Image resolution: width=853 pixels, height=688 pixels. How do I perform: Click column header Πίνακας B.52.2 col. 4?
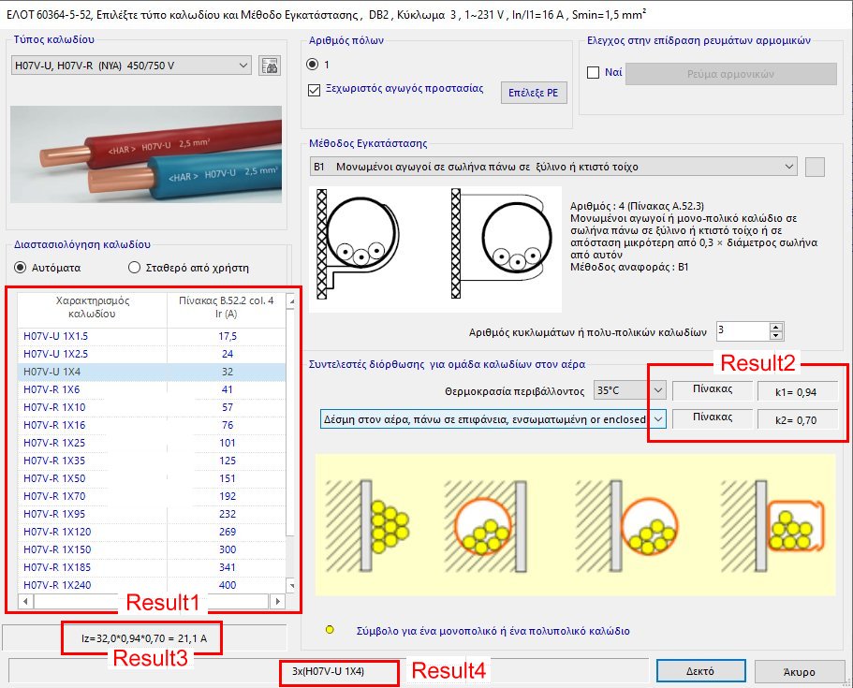[x=227, y=307]
